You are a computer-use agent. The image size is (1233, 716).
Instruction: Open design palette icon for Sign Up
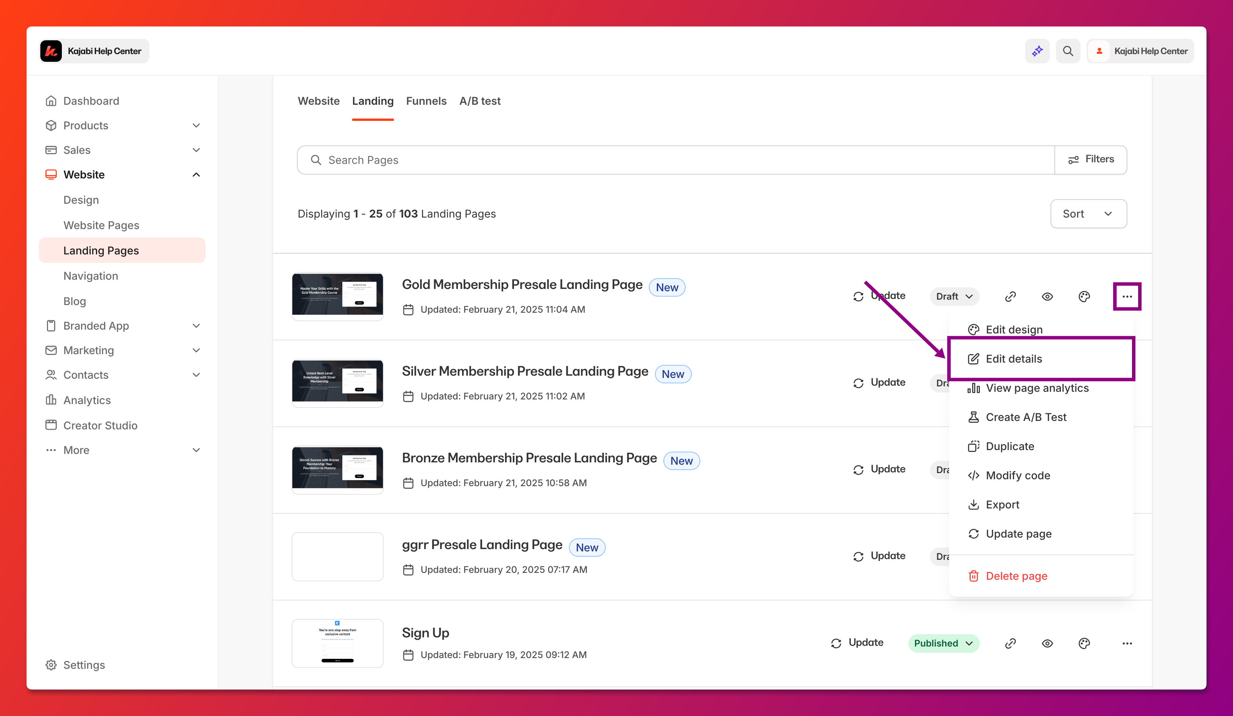(x=1084, y=643)
